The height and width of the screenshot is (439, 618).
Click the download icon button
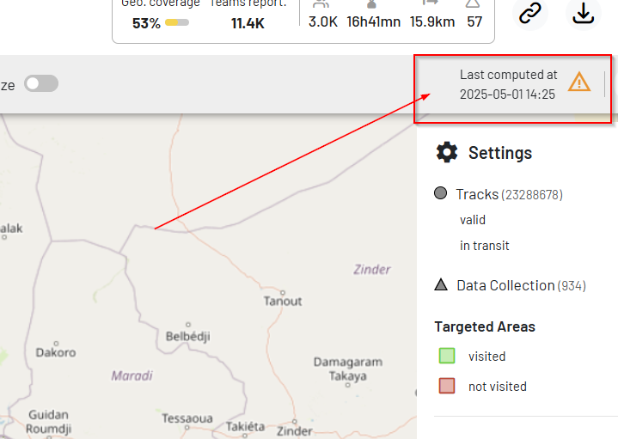(584, 13)
